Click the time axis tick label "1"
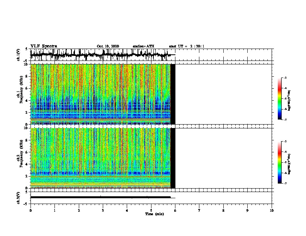The image size is (306, 236). click(54, 211)
